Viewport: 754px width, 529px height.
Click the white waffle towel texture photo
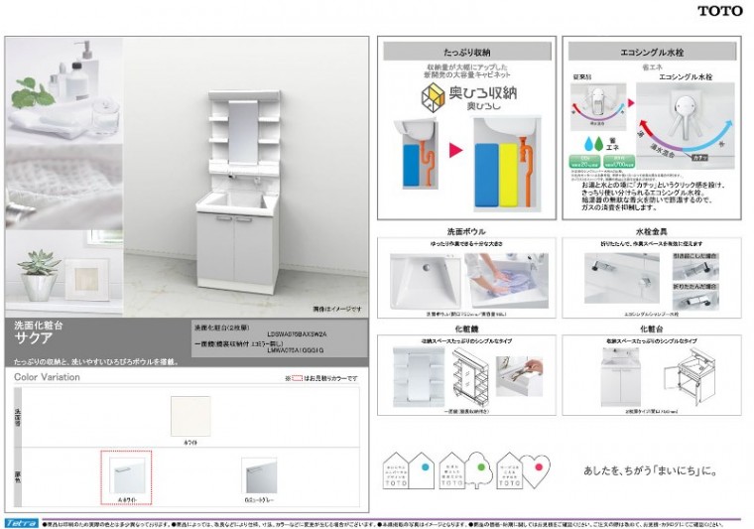63,188
